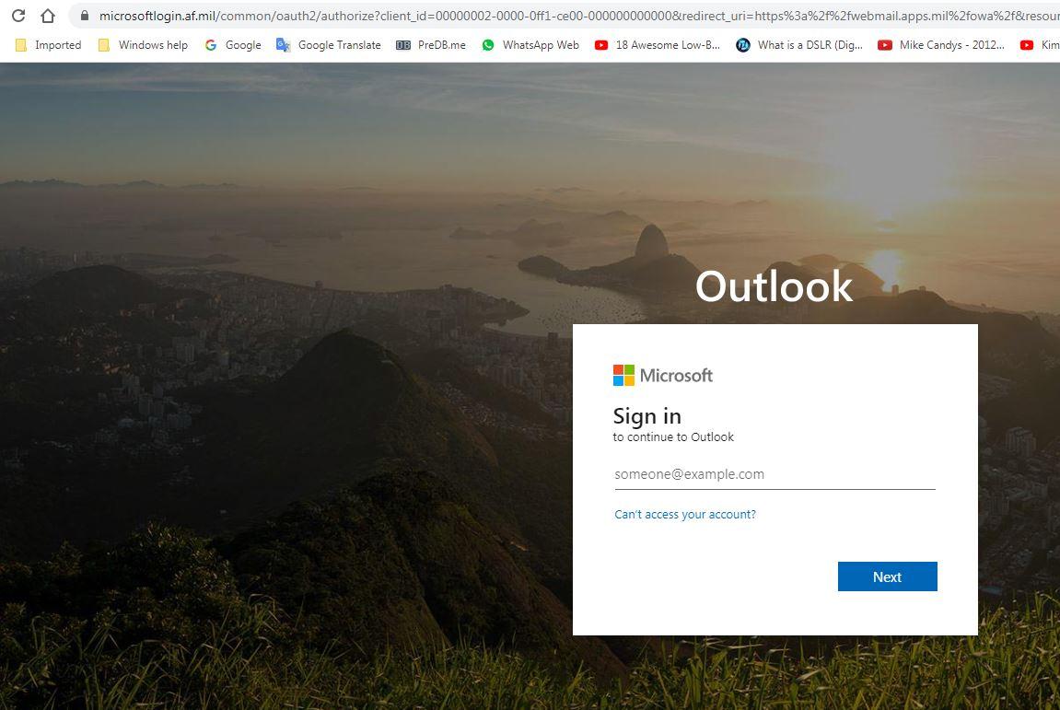This screenshot has width=1060, height=710.
Task: Open the Windows help bookmarks folder
Action: (x=143, y=44)
